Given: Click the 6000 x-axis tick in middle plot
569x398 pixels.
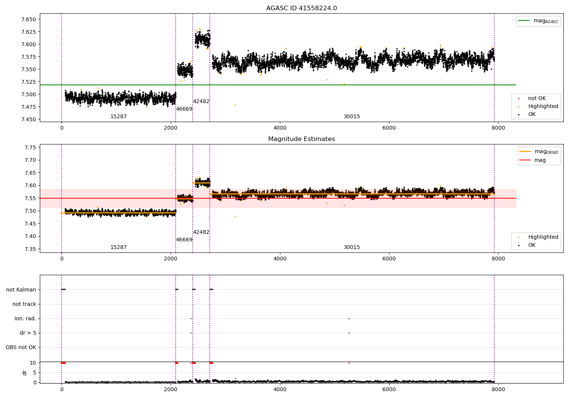Looking at the screenshot, I should [x=389, y=259].
